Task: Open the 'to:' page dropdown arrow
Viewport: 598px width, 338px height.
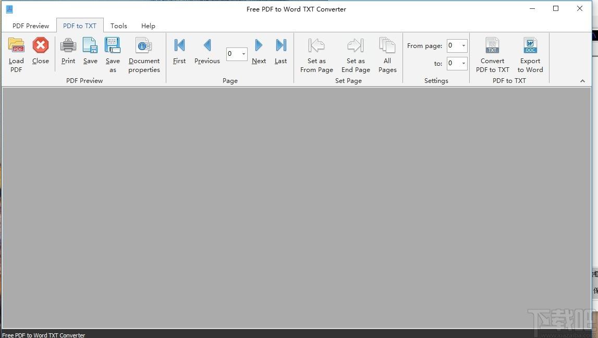Action: point(463,63)
